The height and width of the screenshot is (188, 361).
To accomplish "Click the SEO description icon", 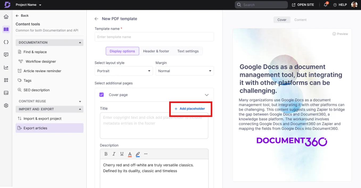I will point(19,90).
